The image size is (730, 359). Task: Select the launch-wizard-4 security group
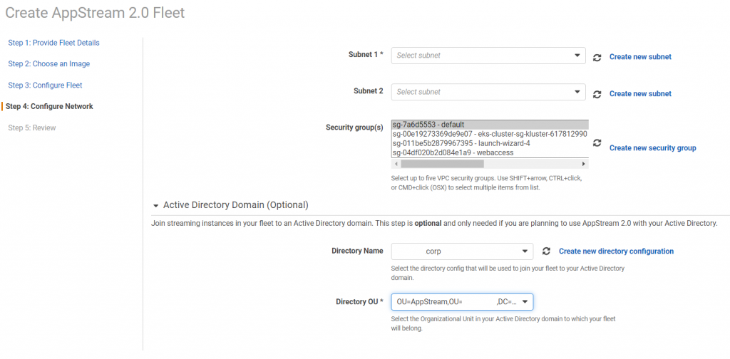(x=490, y=143)
